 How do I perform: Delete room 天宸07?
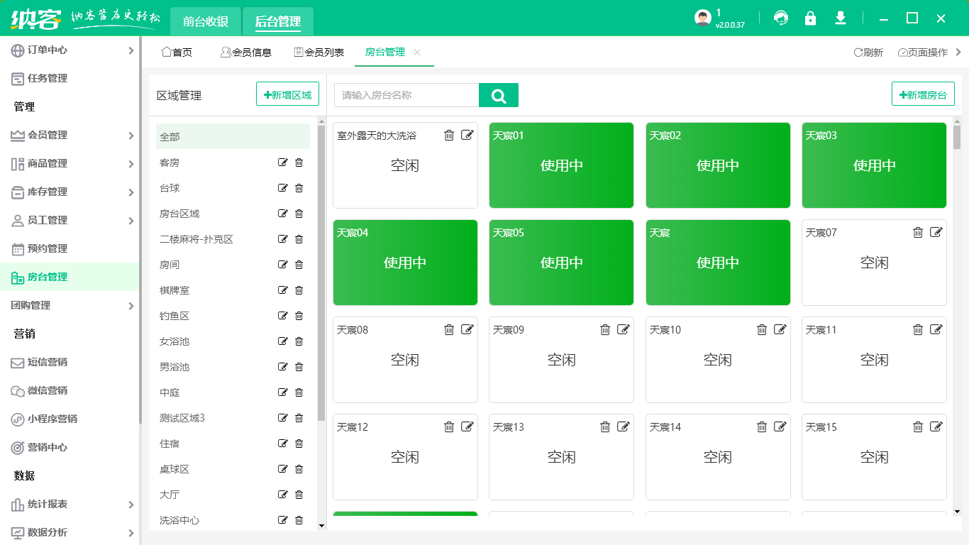coord(918,233)
